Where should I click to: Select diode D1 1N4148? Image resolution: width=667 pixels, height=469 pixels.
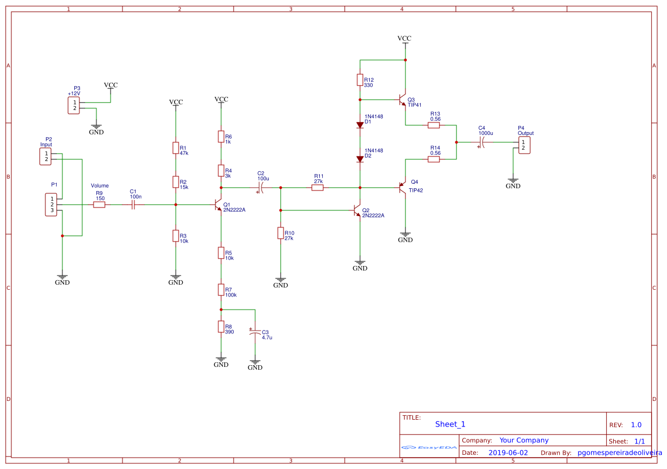pos(360,125)
